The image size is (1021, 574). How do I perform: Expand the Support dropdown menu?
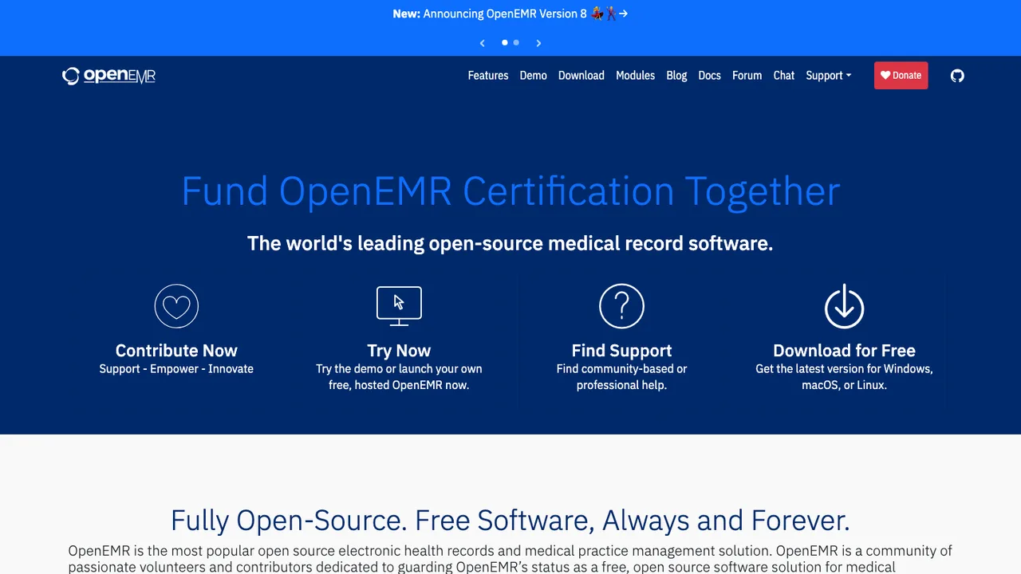(828, 76)
